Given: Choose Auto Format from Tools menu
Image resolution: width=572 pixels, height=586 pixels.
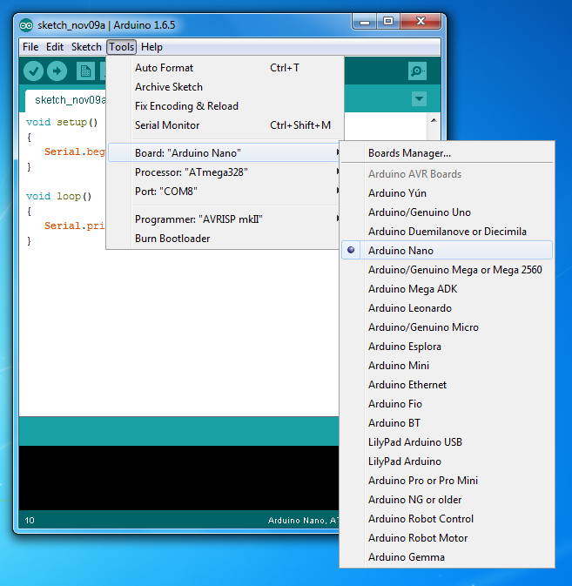Looking at the screenshot, I should point(224,68).
